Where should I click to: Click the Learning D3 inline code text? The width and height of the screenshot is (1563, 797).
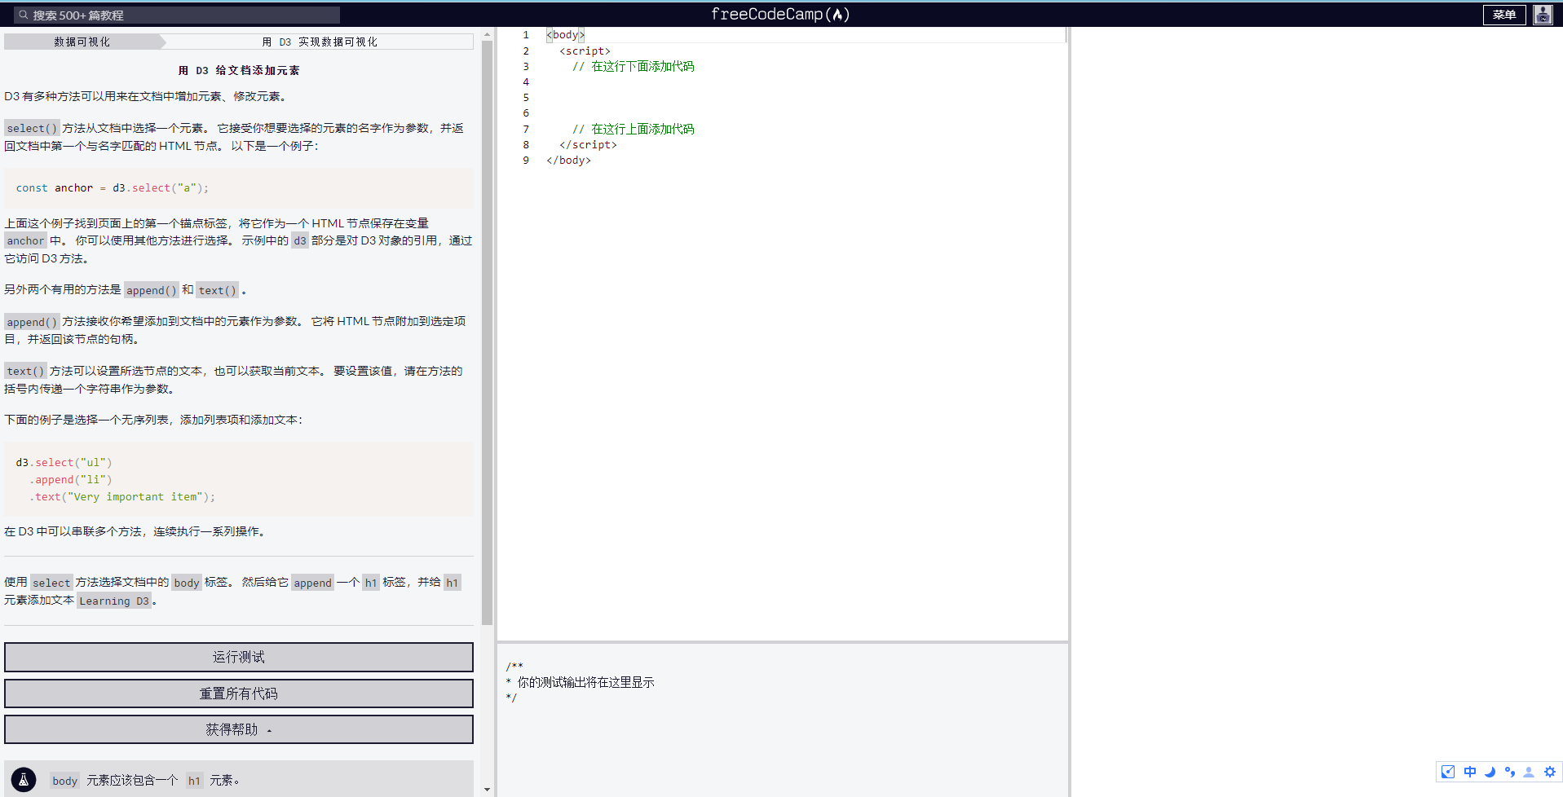click(x=114, y=601)
